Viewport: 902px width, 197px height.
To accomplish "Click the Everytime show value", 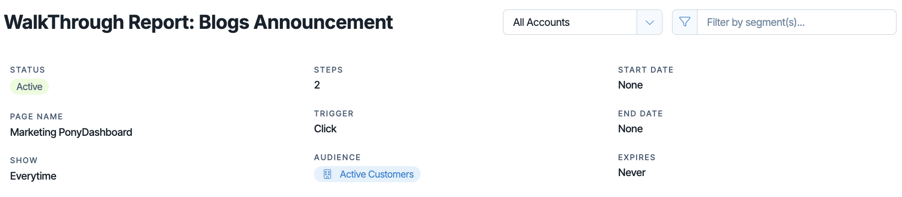I will tap(33, 176).
